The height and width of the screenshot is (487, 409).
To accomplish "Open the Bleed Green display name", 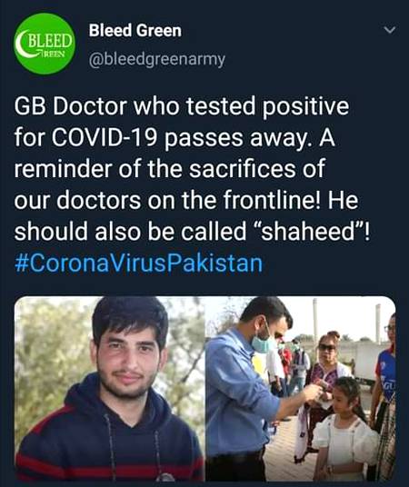I will coord(135,31).
